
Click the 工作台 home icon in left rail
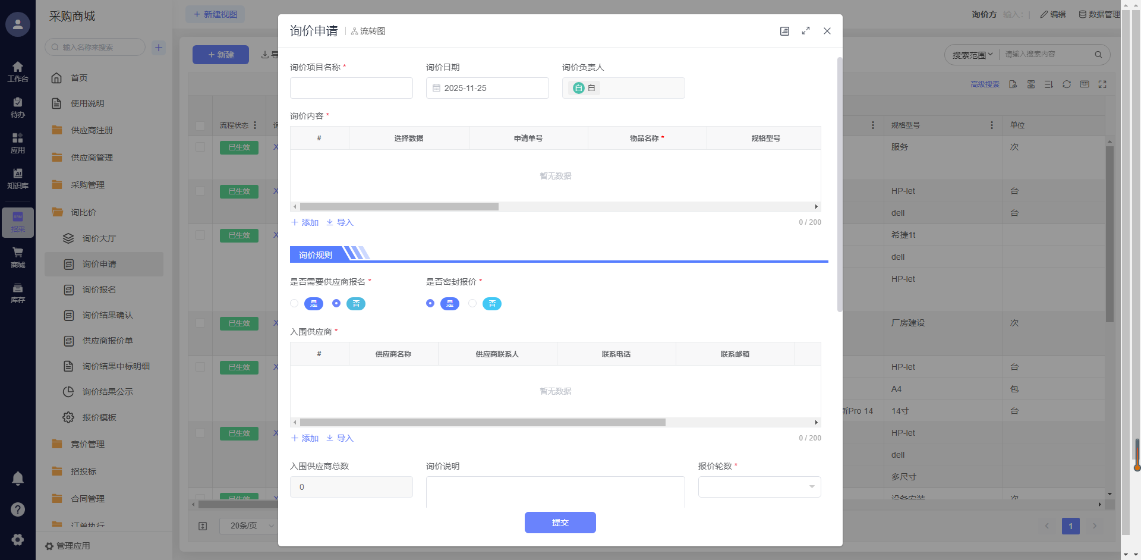[18, 71]
